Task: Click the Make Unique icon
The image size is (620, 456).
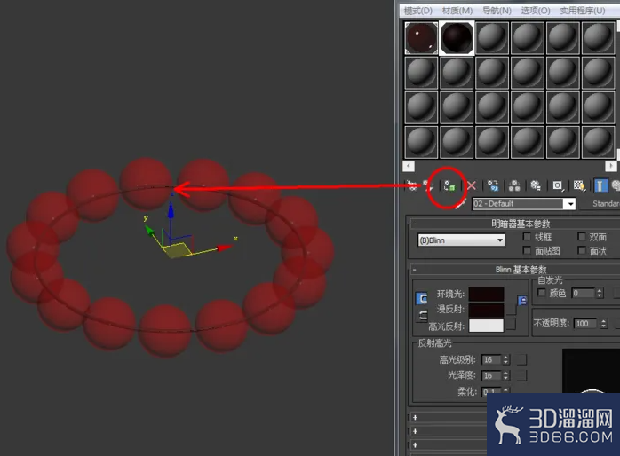Action: pyautogui.click(x=514, y=185)
